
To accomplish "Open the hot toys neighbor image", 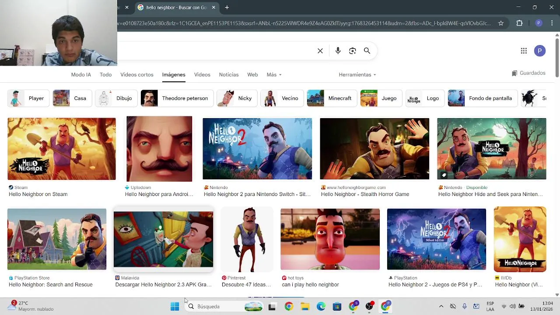I will click(330, 239).
